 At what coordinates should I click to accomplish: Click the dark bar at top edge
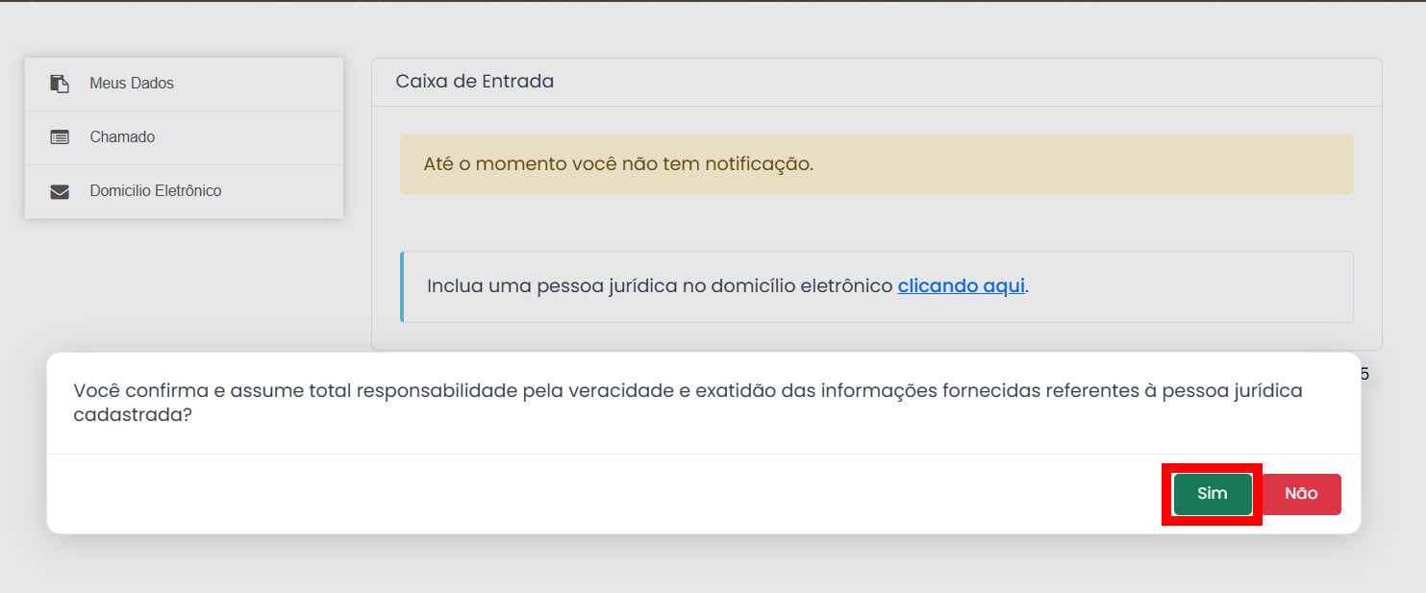[x=712, y=1]
